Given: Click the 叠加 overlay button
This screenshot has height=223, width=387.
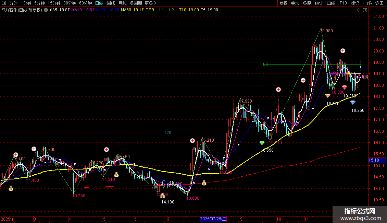Looking at the screenshot, I should (x=295, y=3).
